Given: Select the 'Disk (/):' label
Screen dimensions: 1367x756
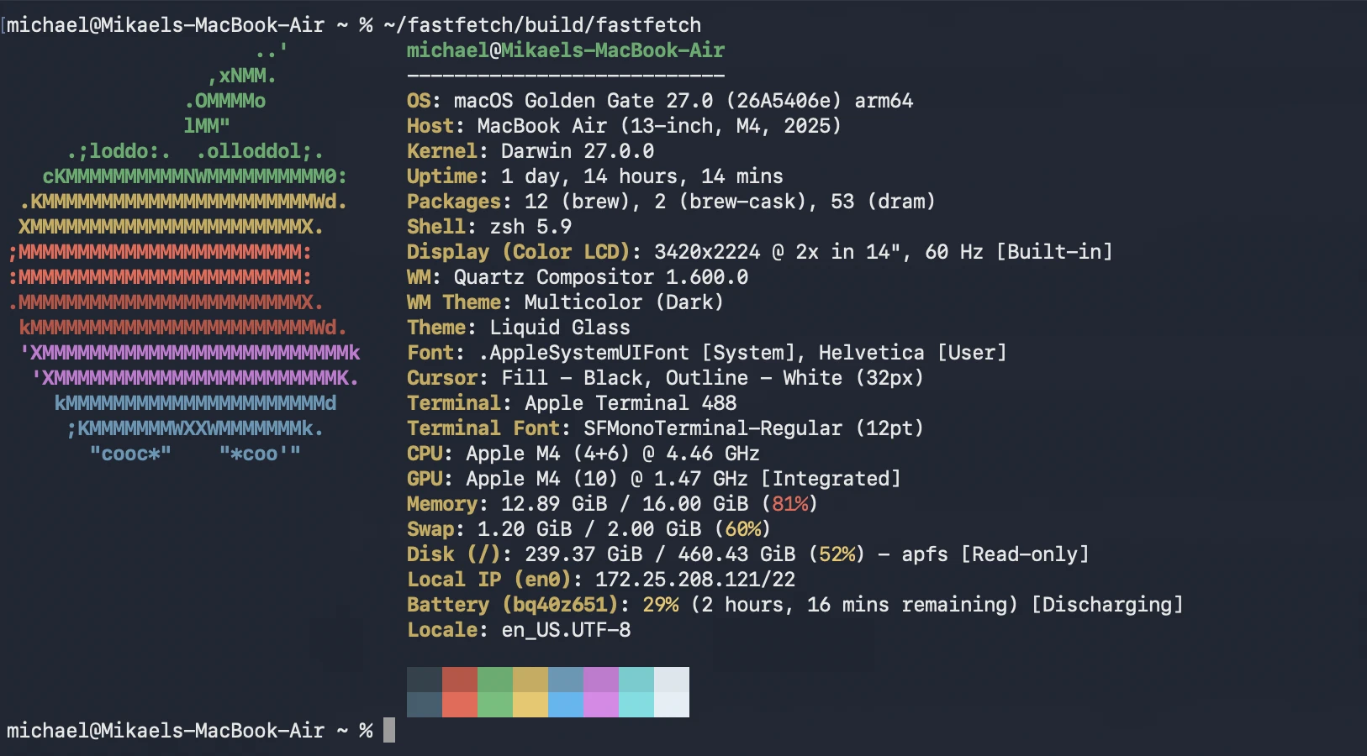Looking at the screenshot, I should 459,554.
